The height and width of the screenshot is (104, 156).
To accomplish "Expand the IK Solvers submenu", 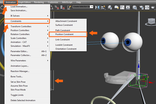I will point(27,16).
